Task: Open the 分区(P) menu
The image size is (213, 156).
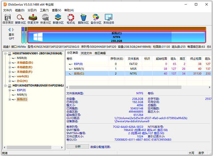Action: 32,10
